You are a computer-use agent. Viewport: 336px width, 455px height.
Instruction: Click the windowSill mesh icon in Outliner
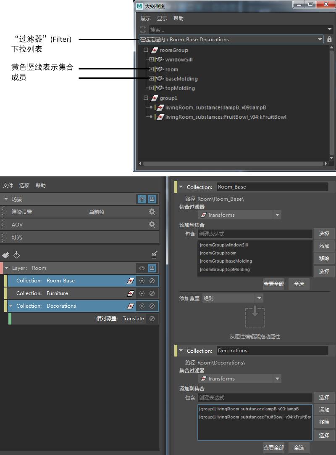[x=160, y=59]
